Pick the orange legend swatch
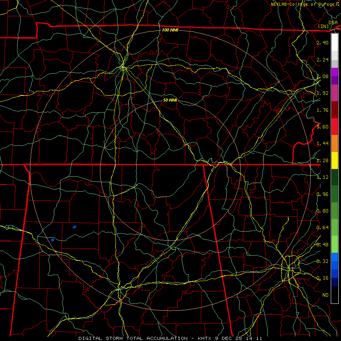 pos(335,144)
